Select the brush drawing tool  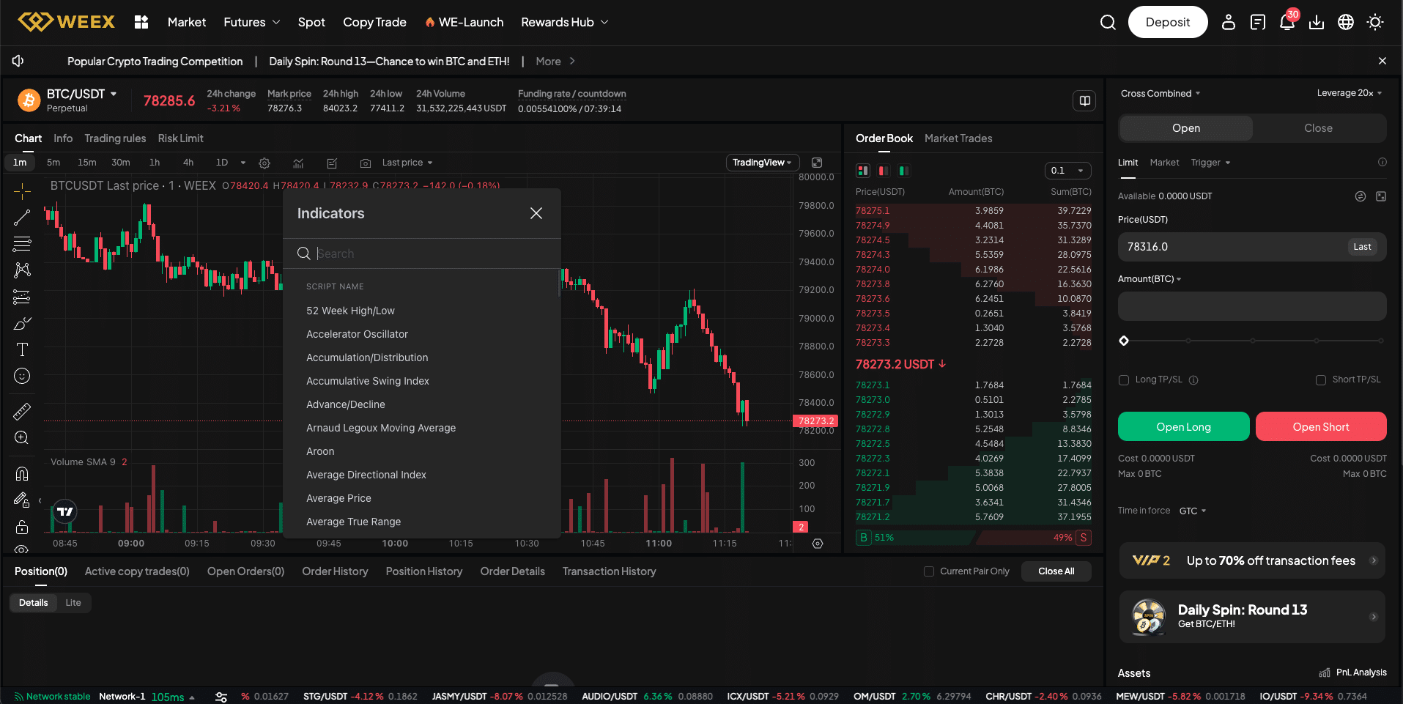21,323
